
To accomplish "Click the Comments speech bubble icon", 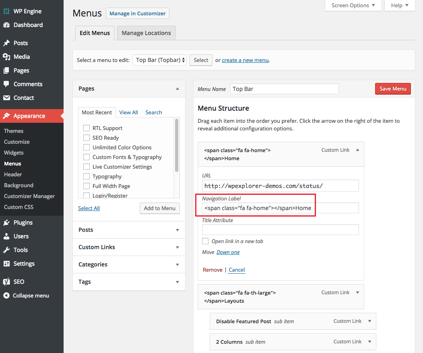I will pyautogui.click(x=6, y=84).
